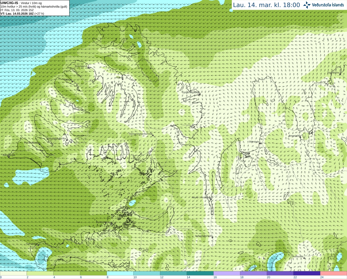
Task: Select the 4–6 m/s green legend swatch
Action: 67,273
